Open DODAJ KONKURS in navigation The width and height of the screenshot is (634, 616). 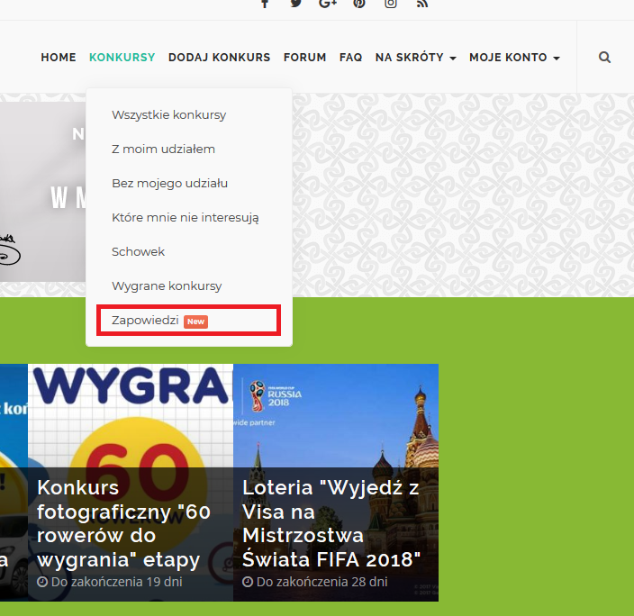(219, 57)
